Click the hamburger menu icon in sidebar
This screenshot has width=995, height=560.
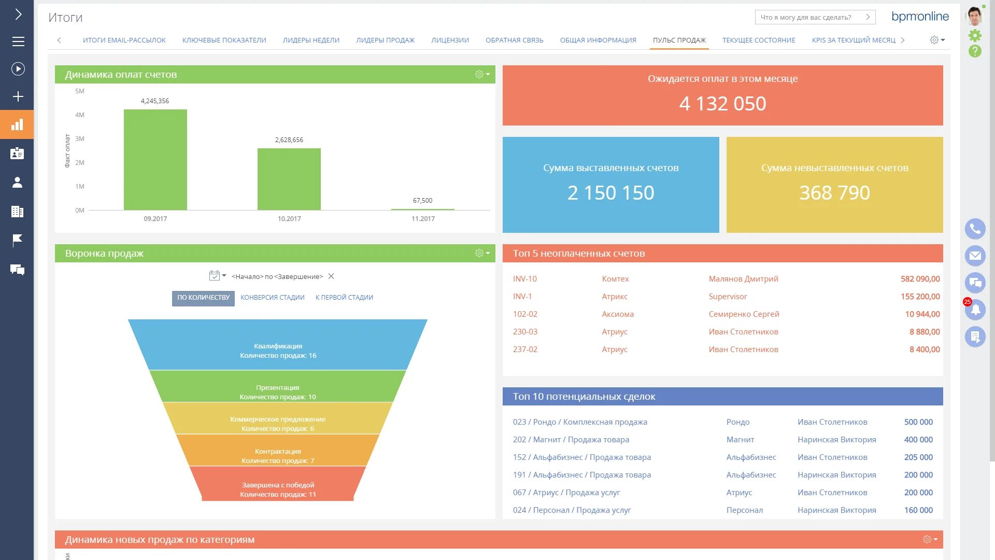tap(18, 41)
